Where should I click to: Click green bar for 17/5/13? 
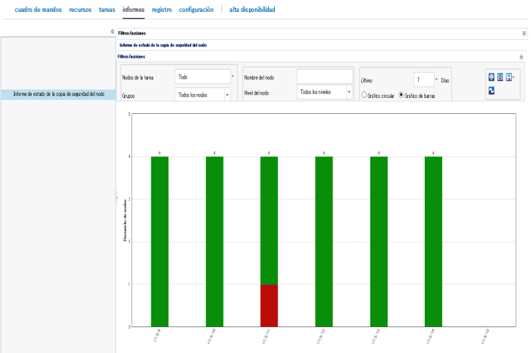(378, 242)
